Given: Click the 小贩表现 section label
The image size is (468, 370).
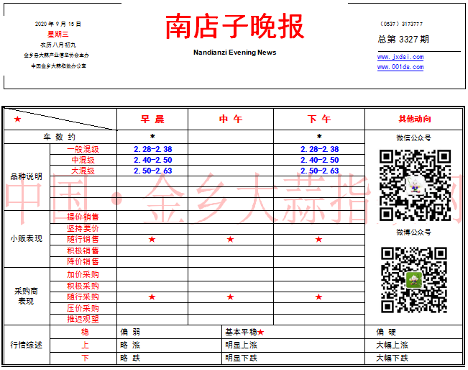Looking at the screenshot, I should coord(27,239).
